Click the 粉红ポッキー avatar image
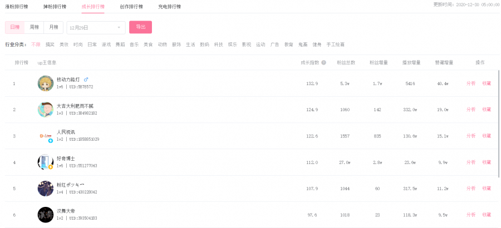This screenshot has height=228, width=501. coord(46,189)
